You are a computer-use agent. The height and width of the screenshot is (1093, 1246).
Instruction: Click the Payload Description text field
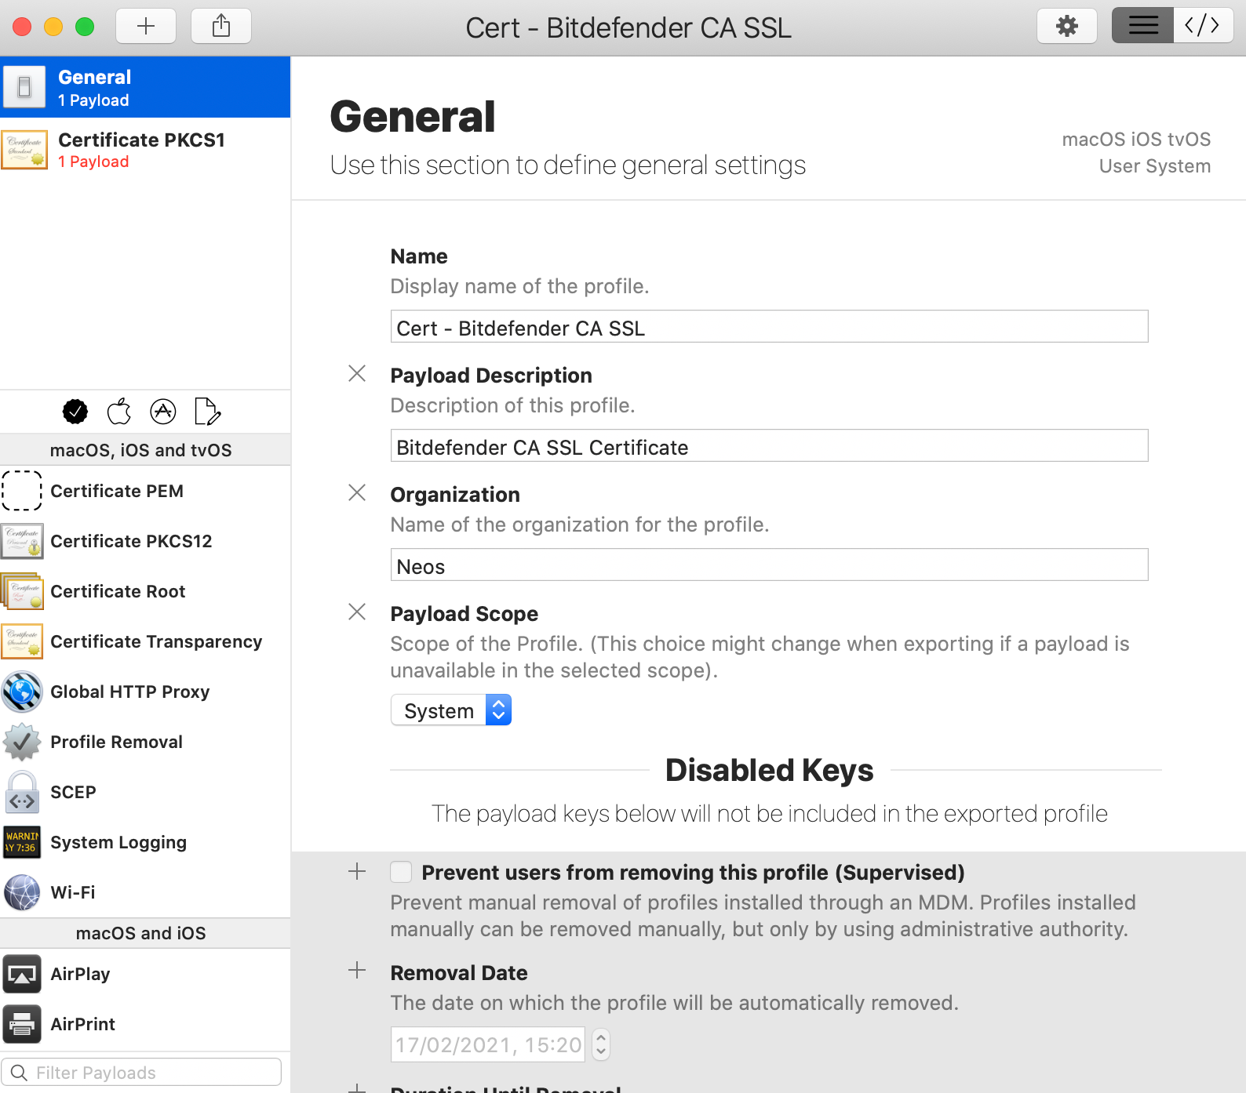click(x=769, y=446)
